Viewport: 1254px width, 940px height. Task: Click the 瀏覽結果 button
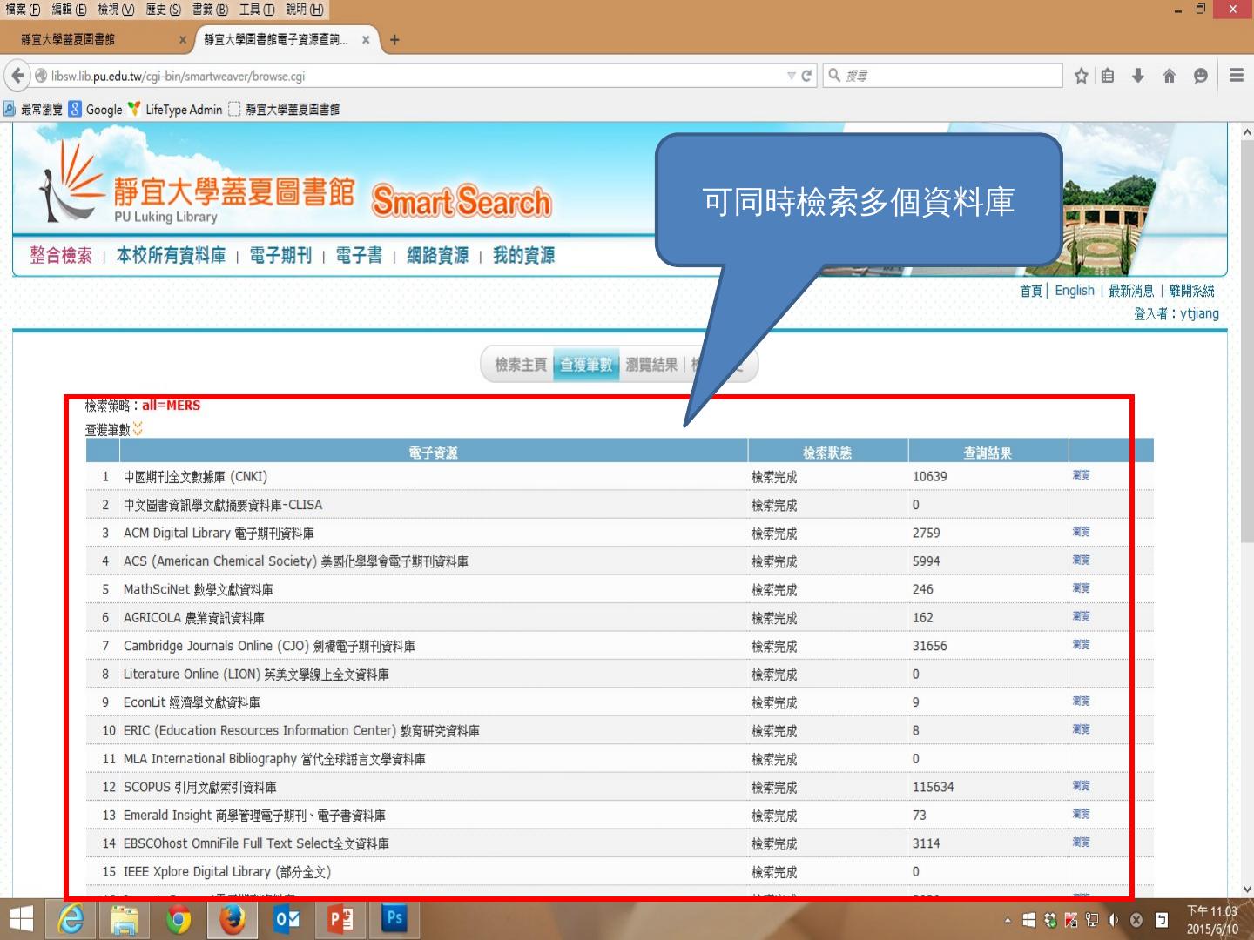[x=651, y=365]
